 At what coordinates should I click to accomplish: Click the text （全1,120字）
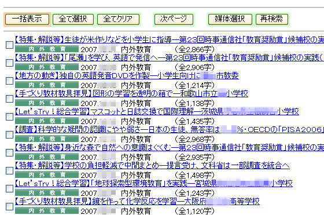(194, 211)
